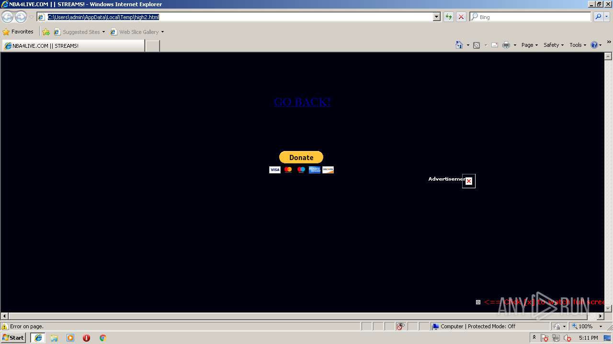Launch Google Chrome from the taskbar
This screenshot has height=344, width=613.
coord(102,338)
